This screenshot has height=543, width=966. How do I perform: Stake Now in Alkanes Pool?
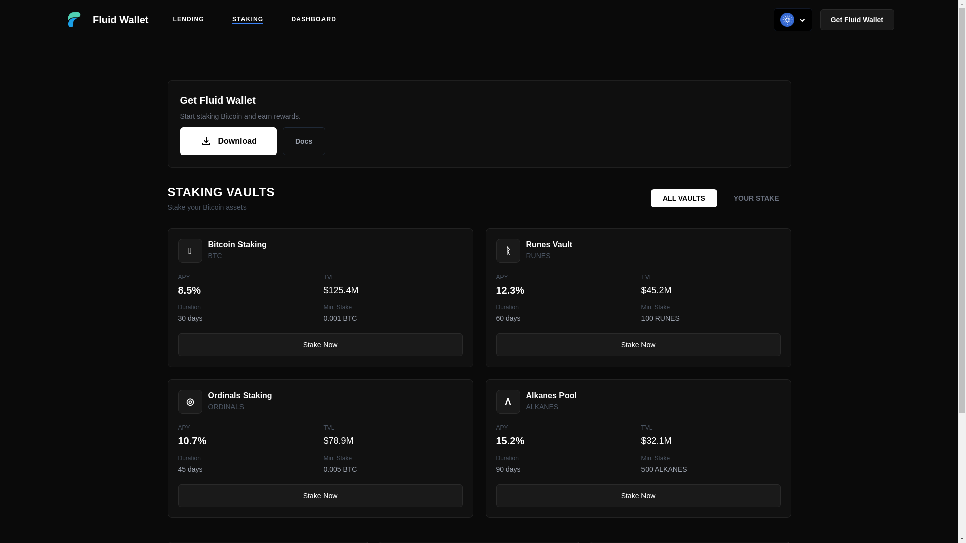(637, 496)
